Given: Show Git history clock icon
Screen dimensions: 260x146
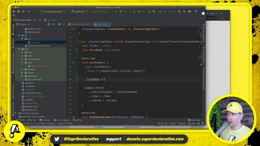Looking at the screenshot, I should tap(179, 11).
